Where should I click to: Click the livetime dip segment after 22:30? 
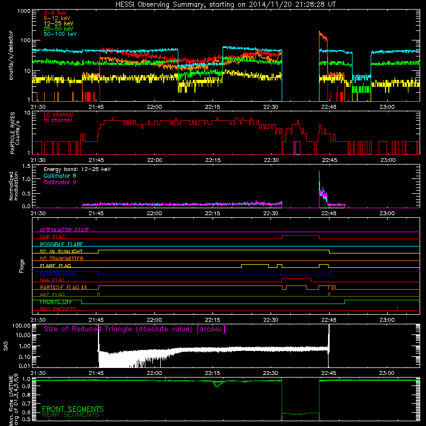(300, 414)
